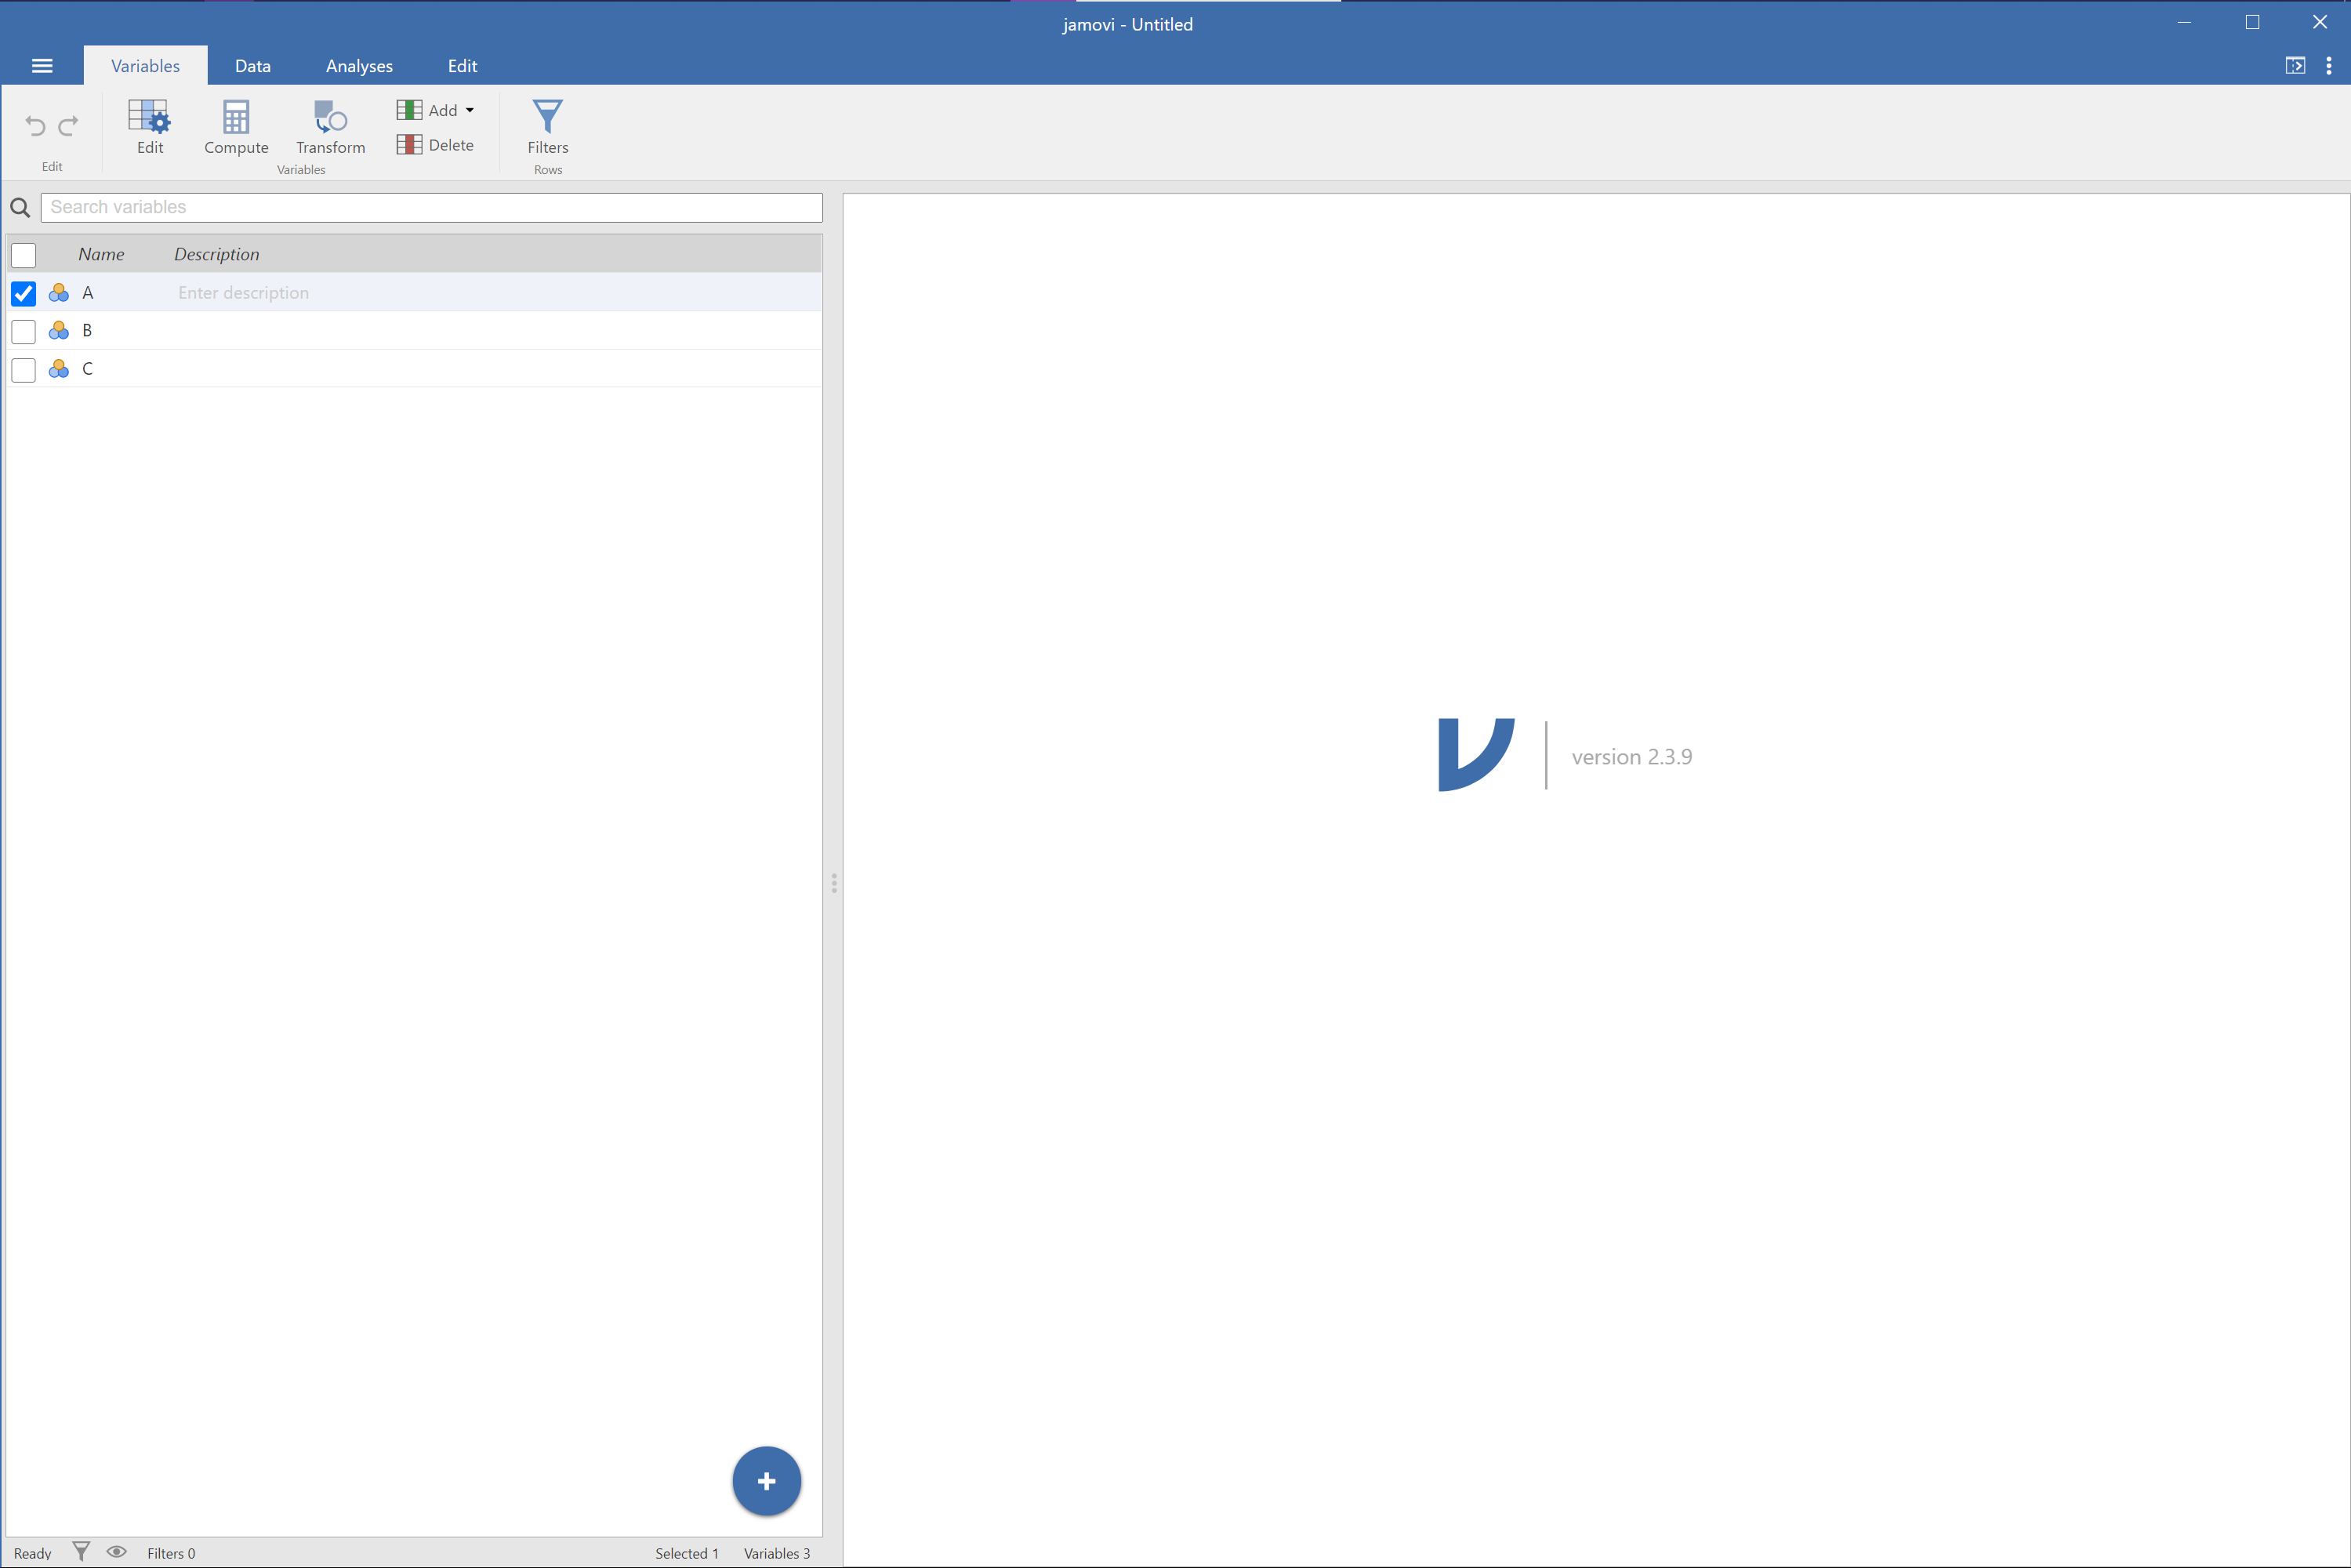Select variable name B
This screenshot has height=1568, width=2351.
click(87, 331)
